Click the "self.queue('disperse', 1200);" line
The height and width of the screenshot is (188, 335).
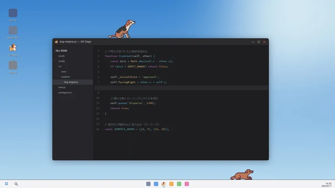[x=133, y=103]
